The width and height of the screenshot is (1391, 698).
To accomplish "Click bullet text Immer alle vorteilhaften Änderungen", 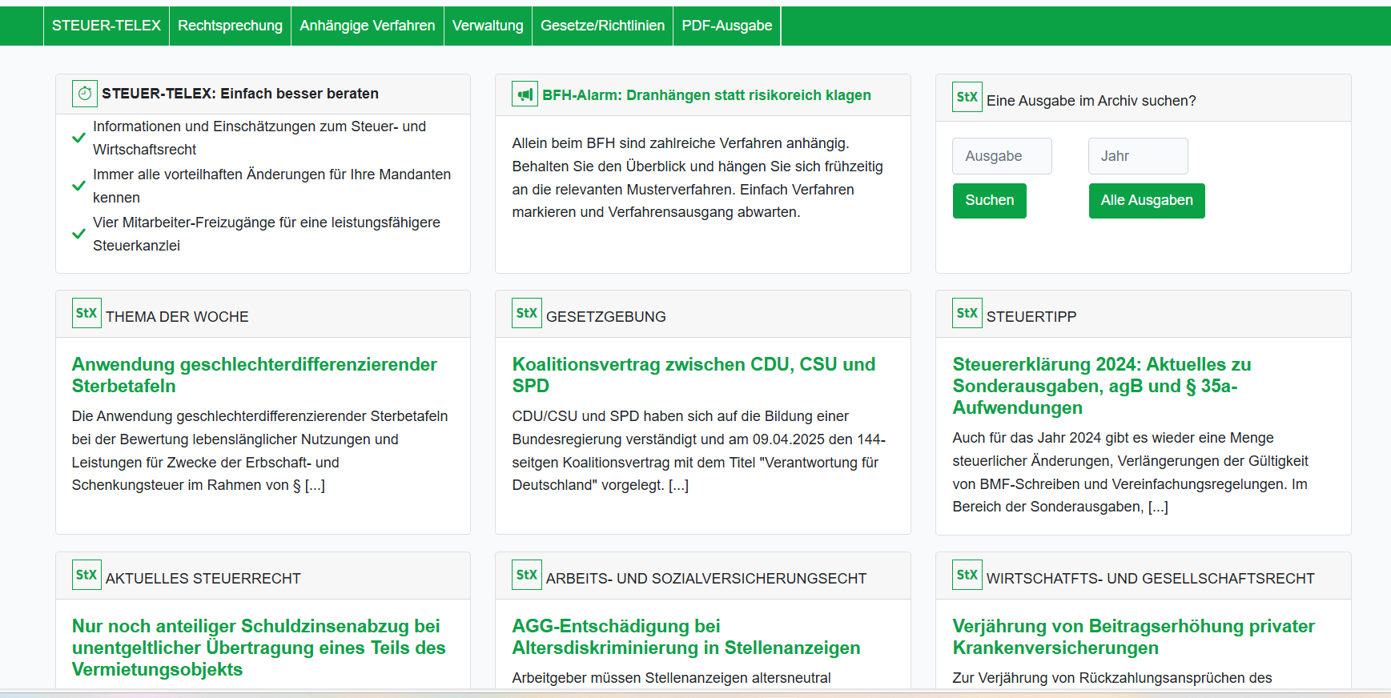I will click(x=271, y=186).
